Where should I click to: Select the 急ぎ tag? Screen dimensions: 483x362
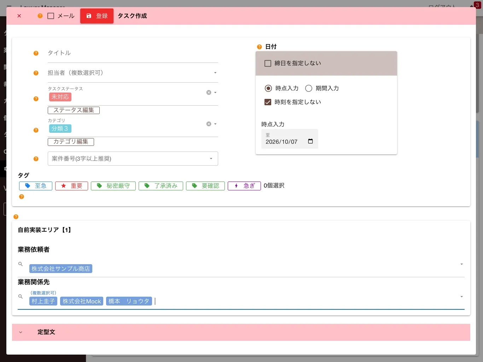pos(244,186)
